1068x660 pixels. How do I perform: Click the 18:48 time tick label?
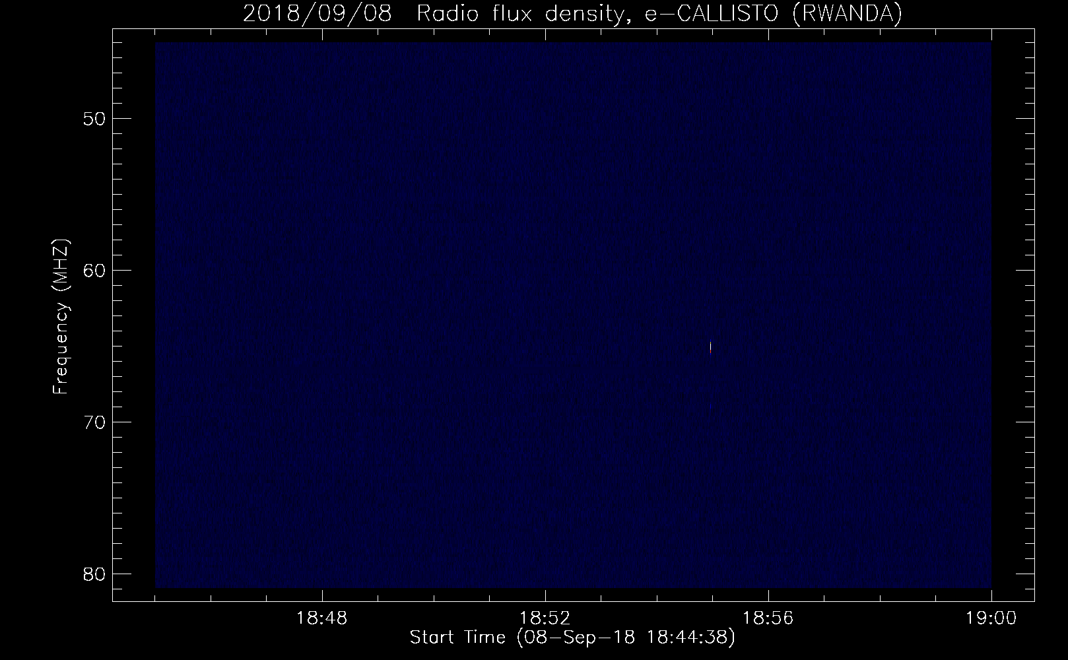pos(321,619)
